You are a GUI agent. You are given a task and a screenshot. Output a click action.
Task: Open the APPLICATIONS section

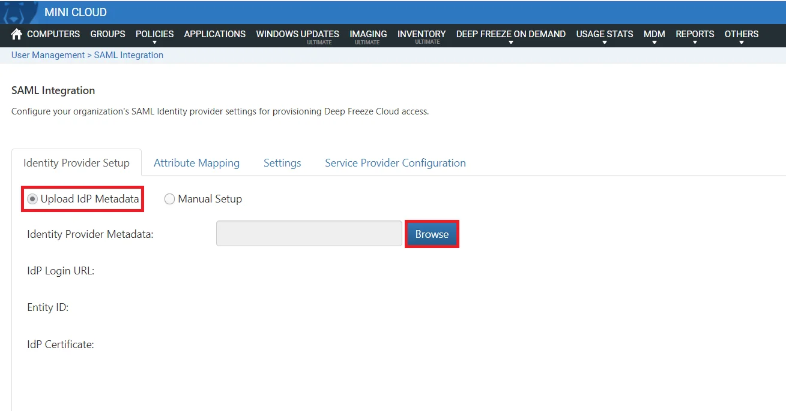point(214,34)
